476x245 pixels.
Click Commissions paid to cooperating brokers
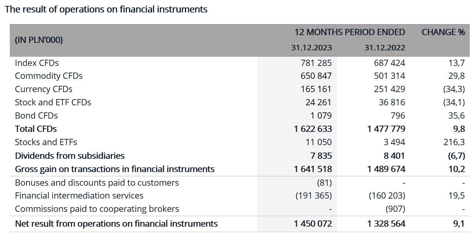pos(97,209)
